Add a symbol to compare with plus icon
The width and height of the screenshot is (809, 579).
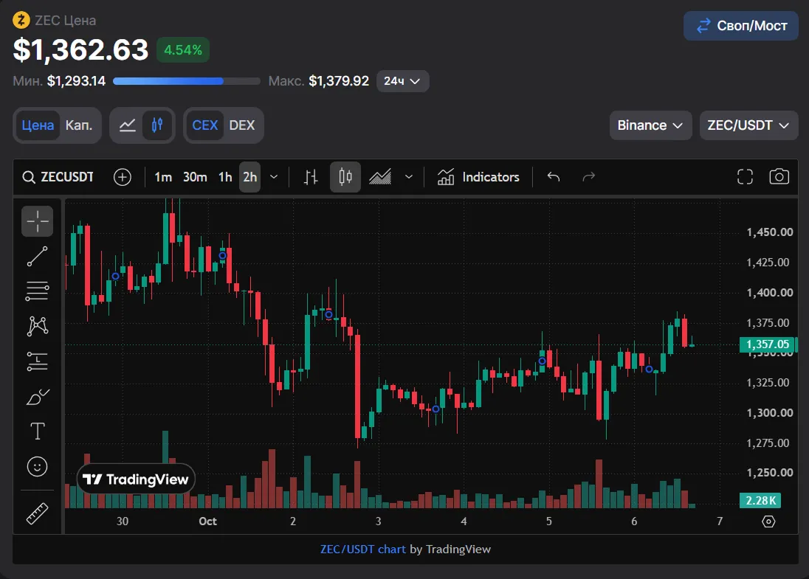123,177
